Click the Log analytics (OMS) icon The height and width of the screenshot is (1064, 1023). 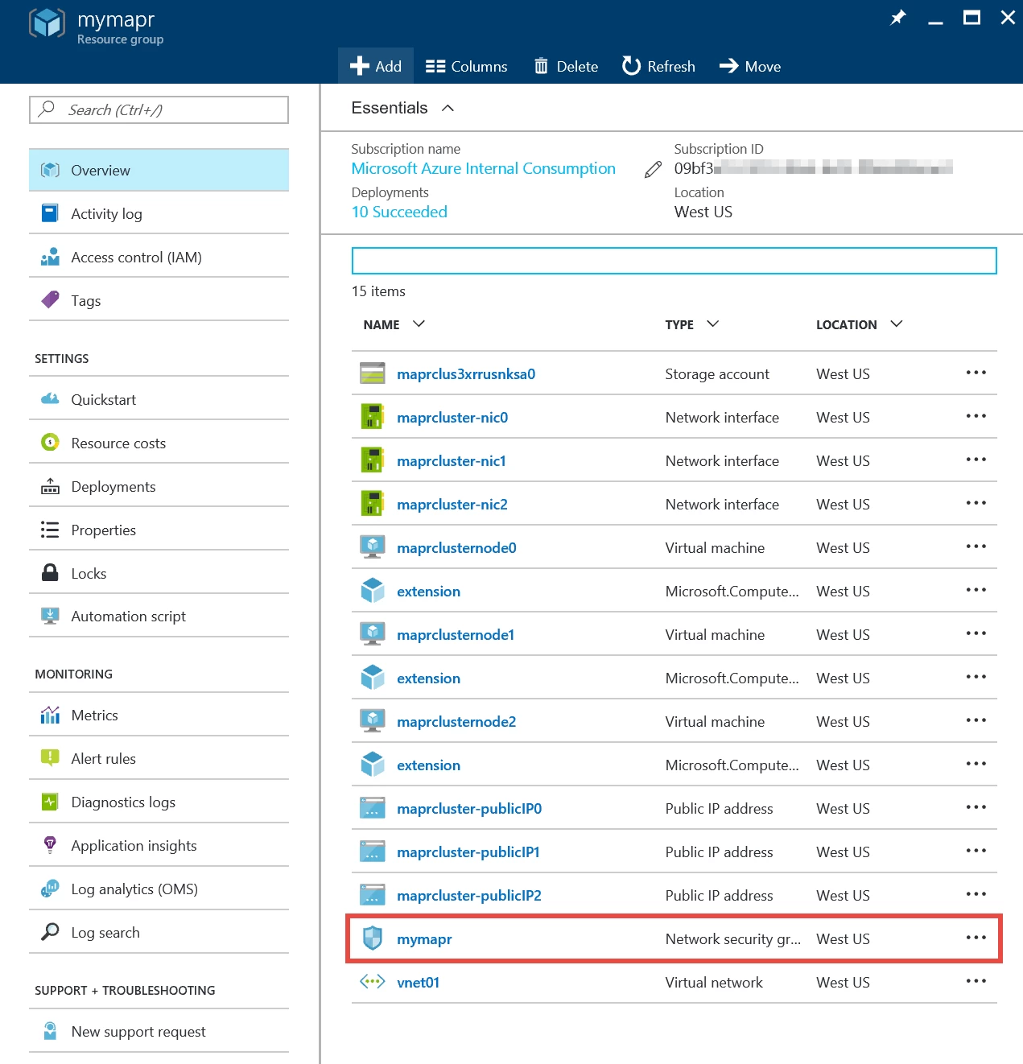point(50,889)
